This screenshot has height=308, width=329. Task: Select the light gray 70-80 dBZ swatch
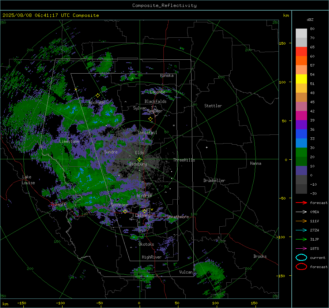(301, 33)
